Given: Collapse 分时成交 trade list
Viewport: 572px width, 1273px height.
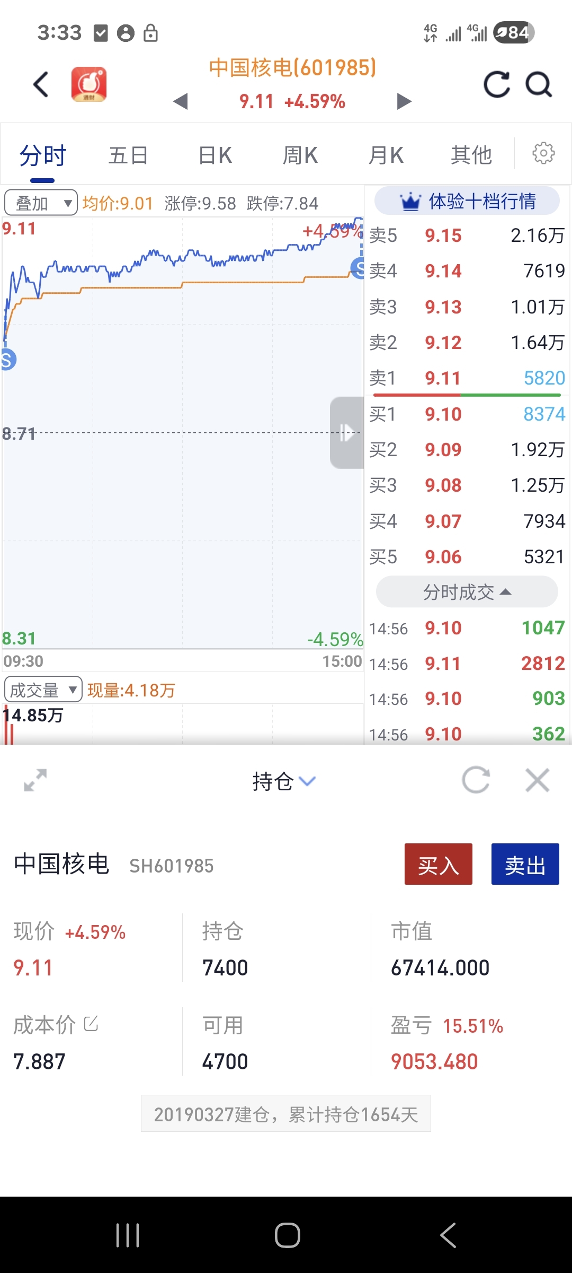Looking at the screenshot, I should pos(467,592).
